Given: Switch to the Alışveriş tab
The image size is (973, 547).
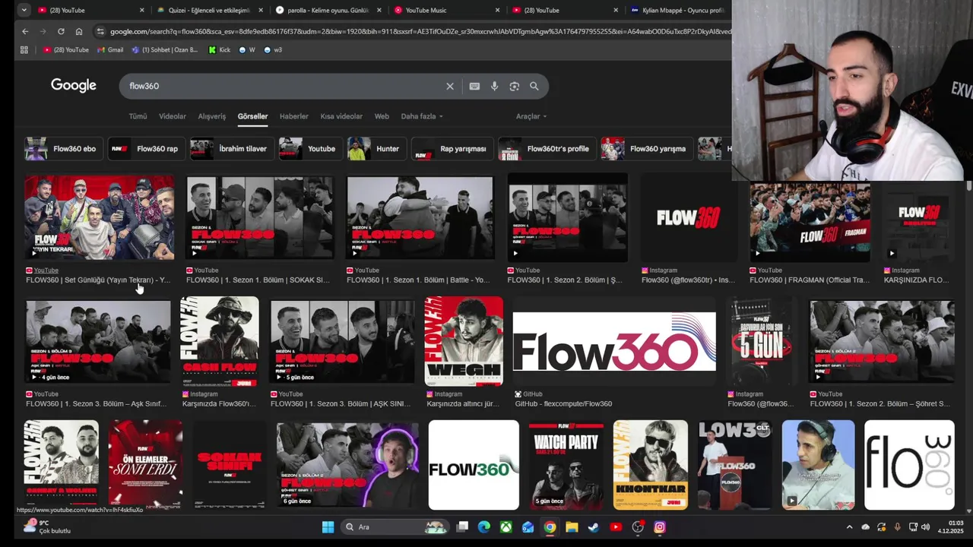Looking at the screenshot, I should click(x=212, y=116).
